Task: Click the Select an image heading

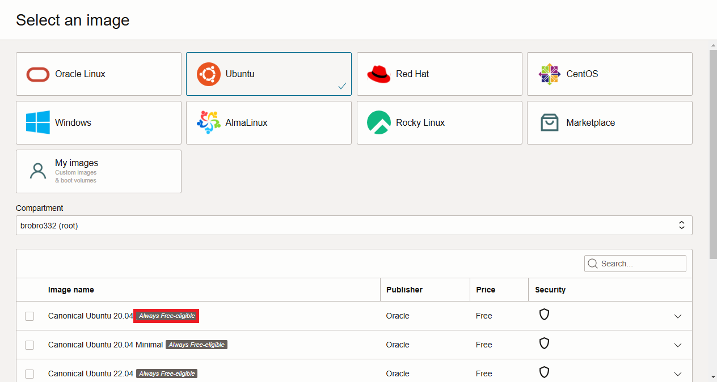Action: coord(73,20)
